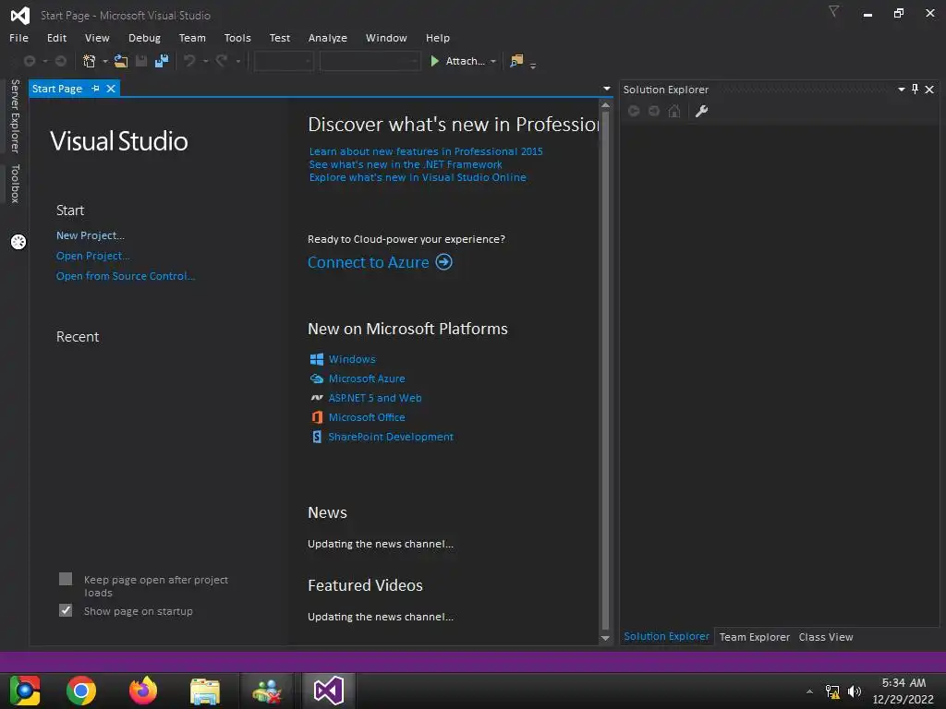Click the Solution Explorer Home icon
Image resolution: width=946 pixels, height=709 pixels.
(x=674, y=111)
